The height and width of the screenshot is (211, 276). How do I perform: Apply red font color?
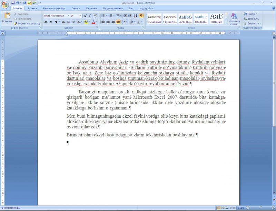93,22
